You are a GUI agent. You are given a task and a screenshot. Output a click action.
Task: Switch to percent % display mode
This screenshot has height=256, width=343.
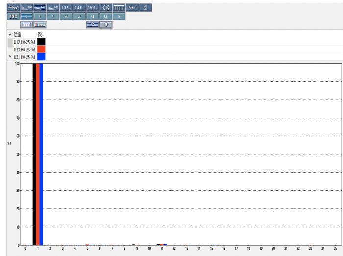click(93, 25)
